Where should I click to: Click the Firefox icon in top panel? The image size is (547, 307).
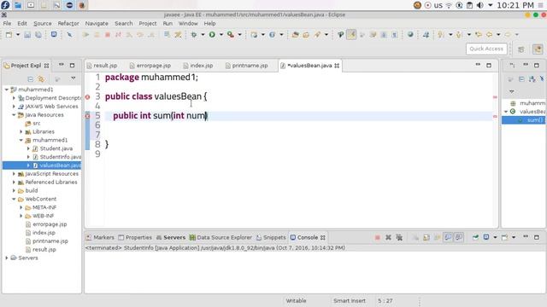(x=82, y=5)
